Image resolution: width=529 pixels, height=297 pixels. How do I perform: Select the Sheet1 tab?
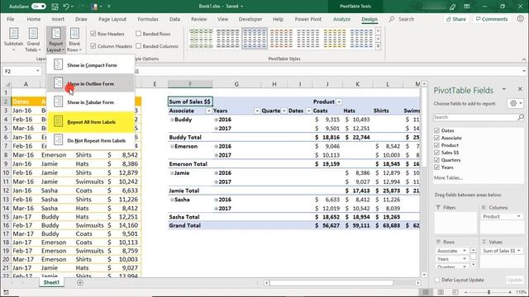(51, 282)
